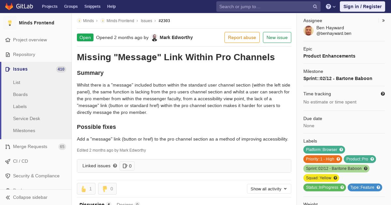This screenshot has width=391, height=205.
Task: Click the Issues count badge 410
Action: coord(61,69)
